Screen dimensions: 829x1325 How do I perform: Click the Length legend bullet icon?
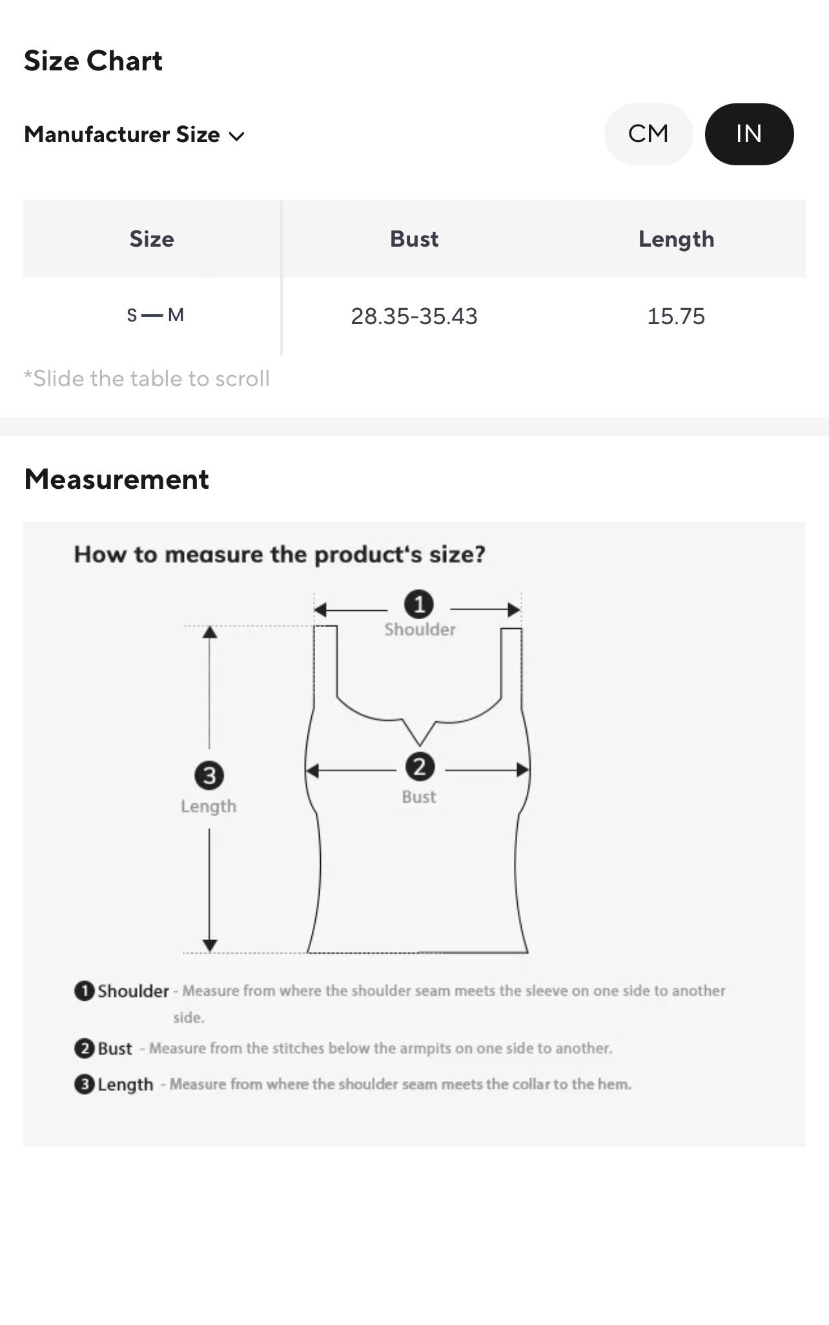pyautogui.click(x=84, y=1084)
